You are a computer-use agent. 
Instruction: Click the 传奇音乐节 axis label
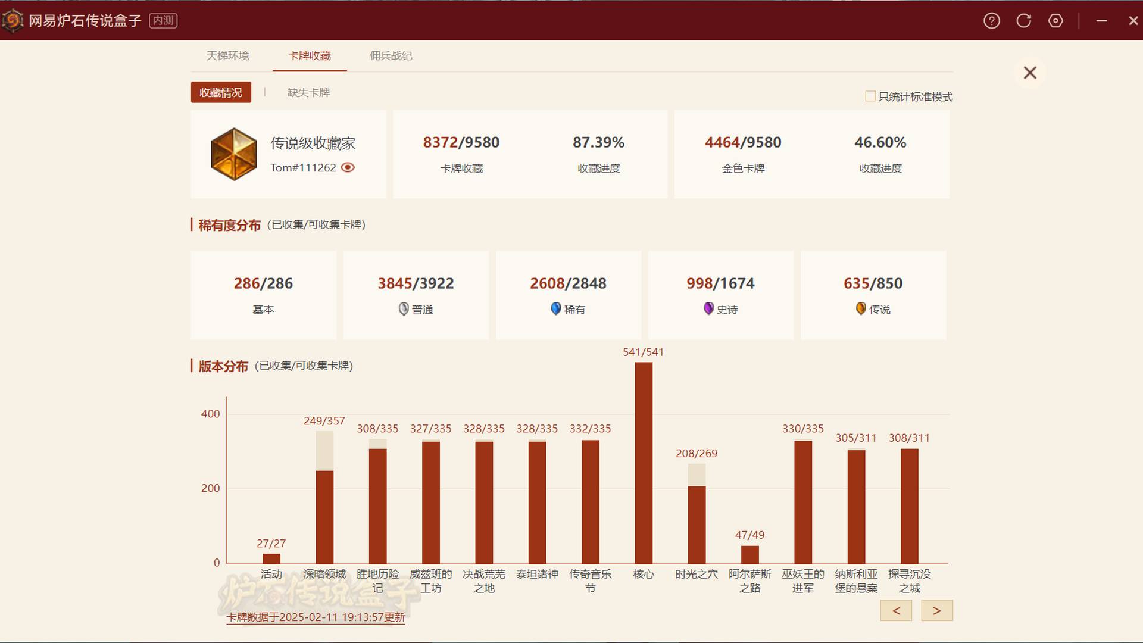(591, 581)
